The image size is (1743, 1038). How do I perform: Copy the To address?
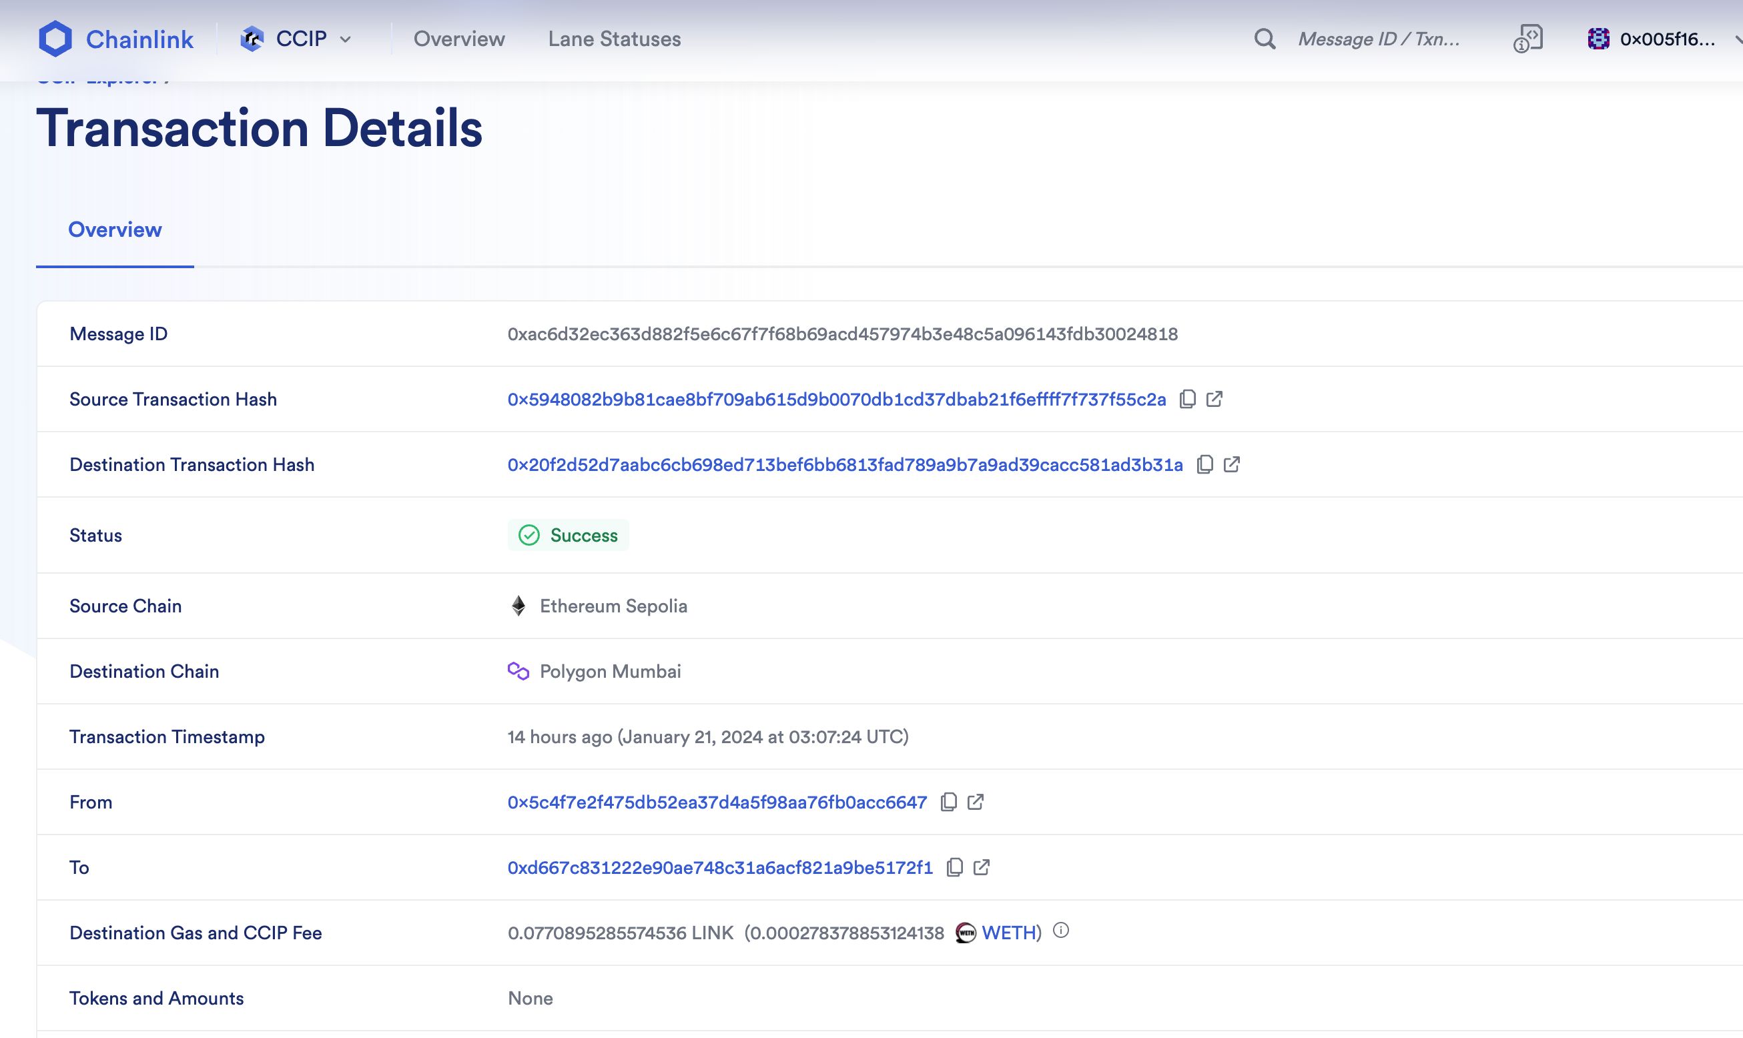coord(954,867)
